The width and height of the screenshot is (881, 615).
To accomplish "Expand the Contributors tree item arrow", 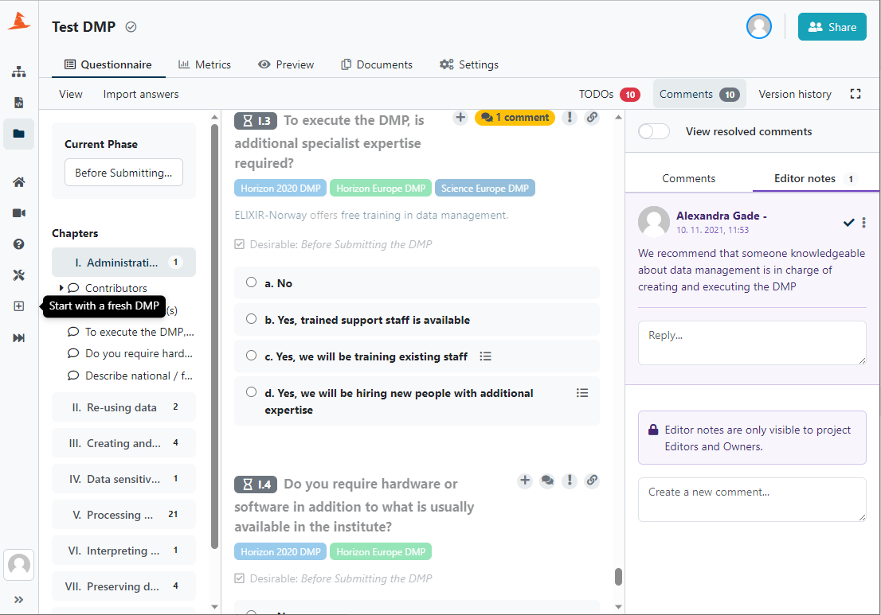I will click(x=61, y=288).
